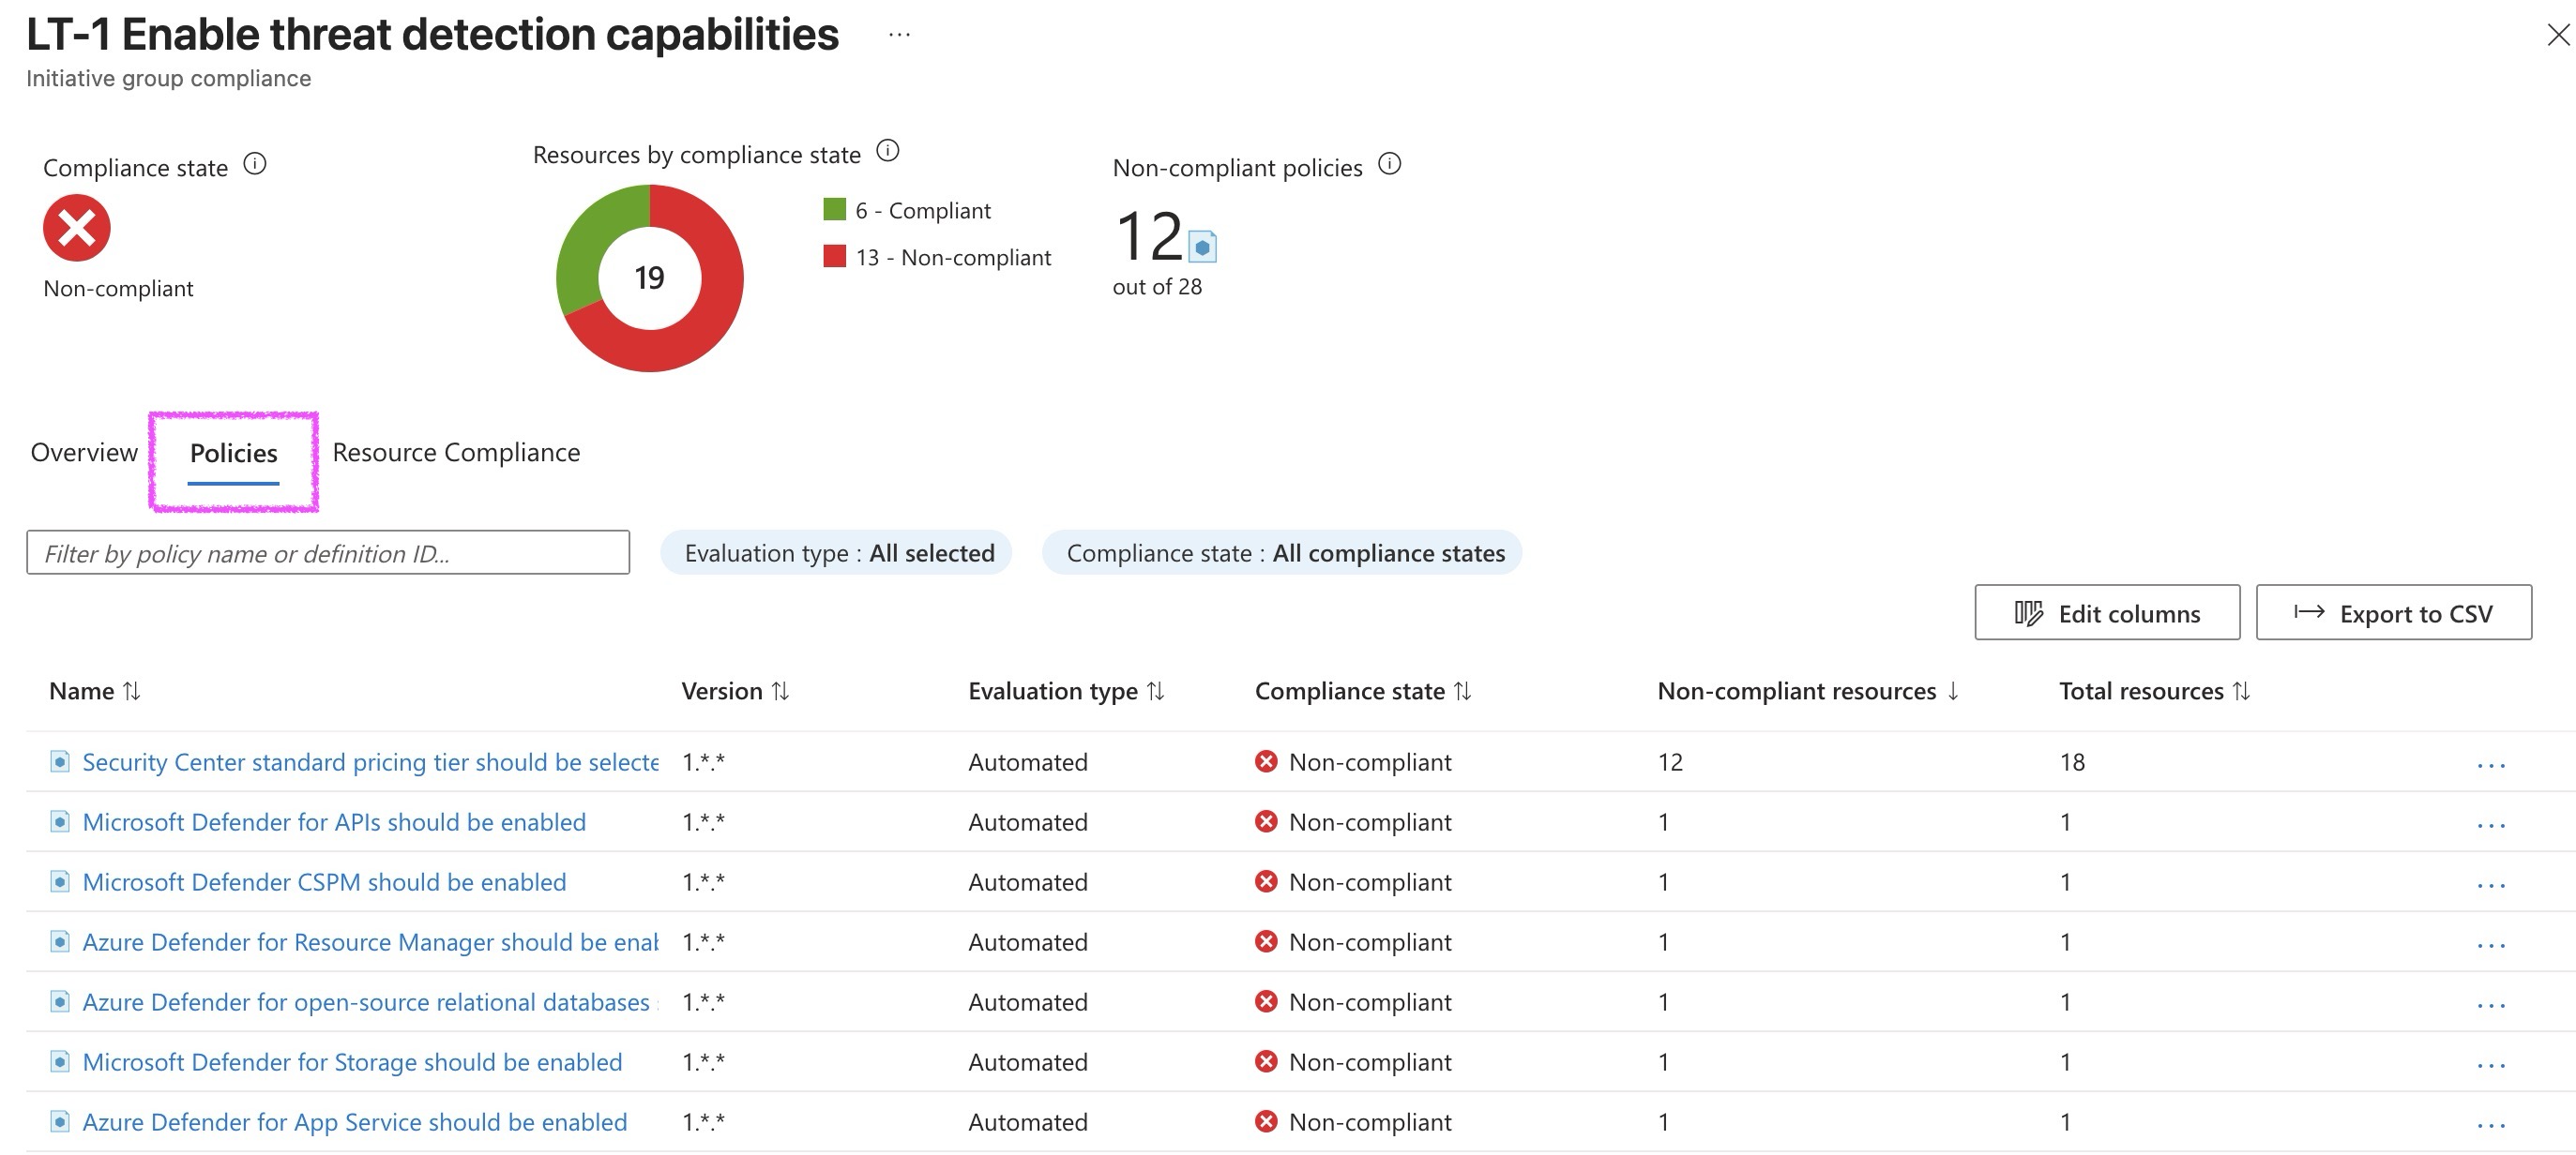Image resolution: width=2576 pixels, height=1155 pixels.
Task: Click the Export to CSV button
Action: [x=2393, y=612]
